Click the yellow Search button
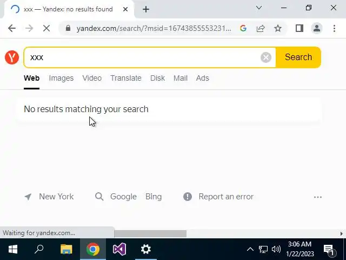 [x=298, y=57]
